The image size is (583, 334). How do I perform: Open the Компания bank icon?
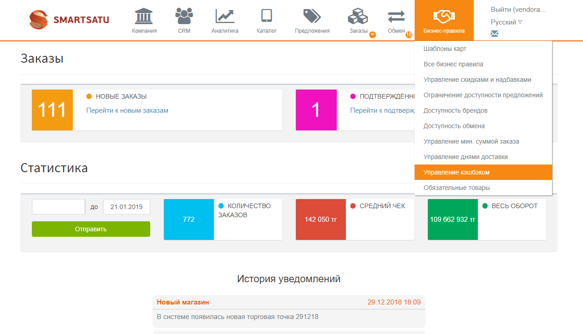pos(144,16)
